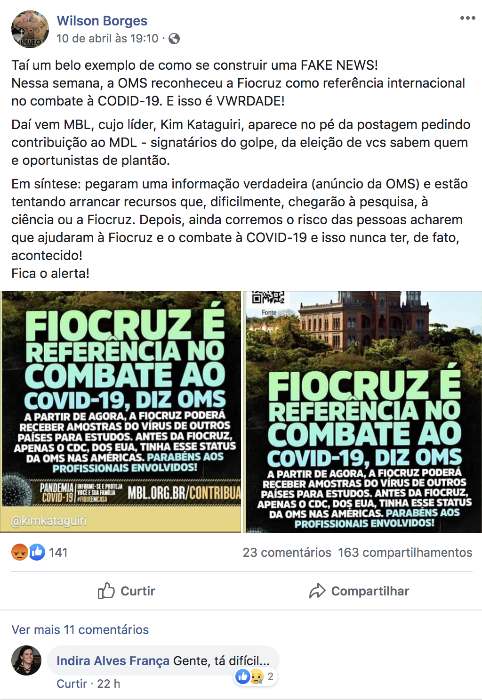
Task: Click the thumbs-up icon beside Curtir
Action: [x=106, y=591]
